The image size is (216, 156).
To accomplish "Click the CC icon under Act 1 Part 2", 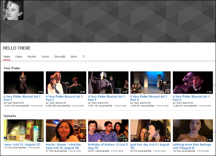I will [x=64, y=103].
